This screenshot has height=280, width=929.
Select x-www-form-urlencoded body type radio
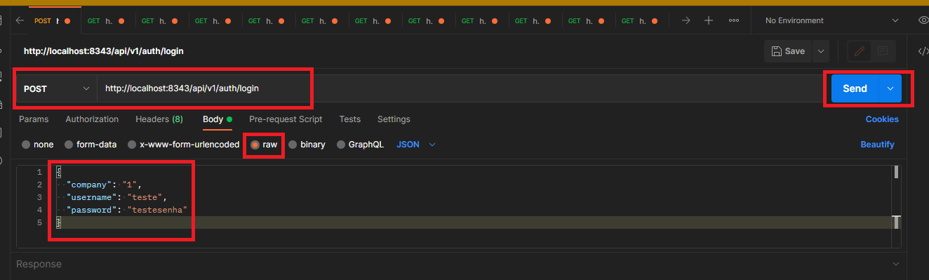tap(132, 145)
